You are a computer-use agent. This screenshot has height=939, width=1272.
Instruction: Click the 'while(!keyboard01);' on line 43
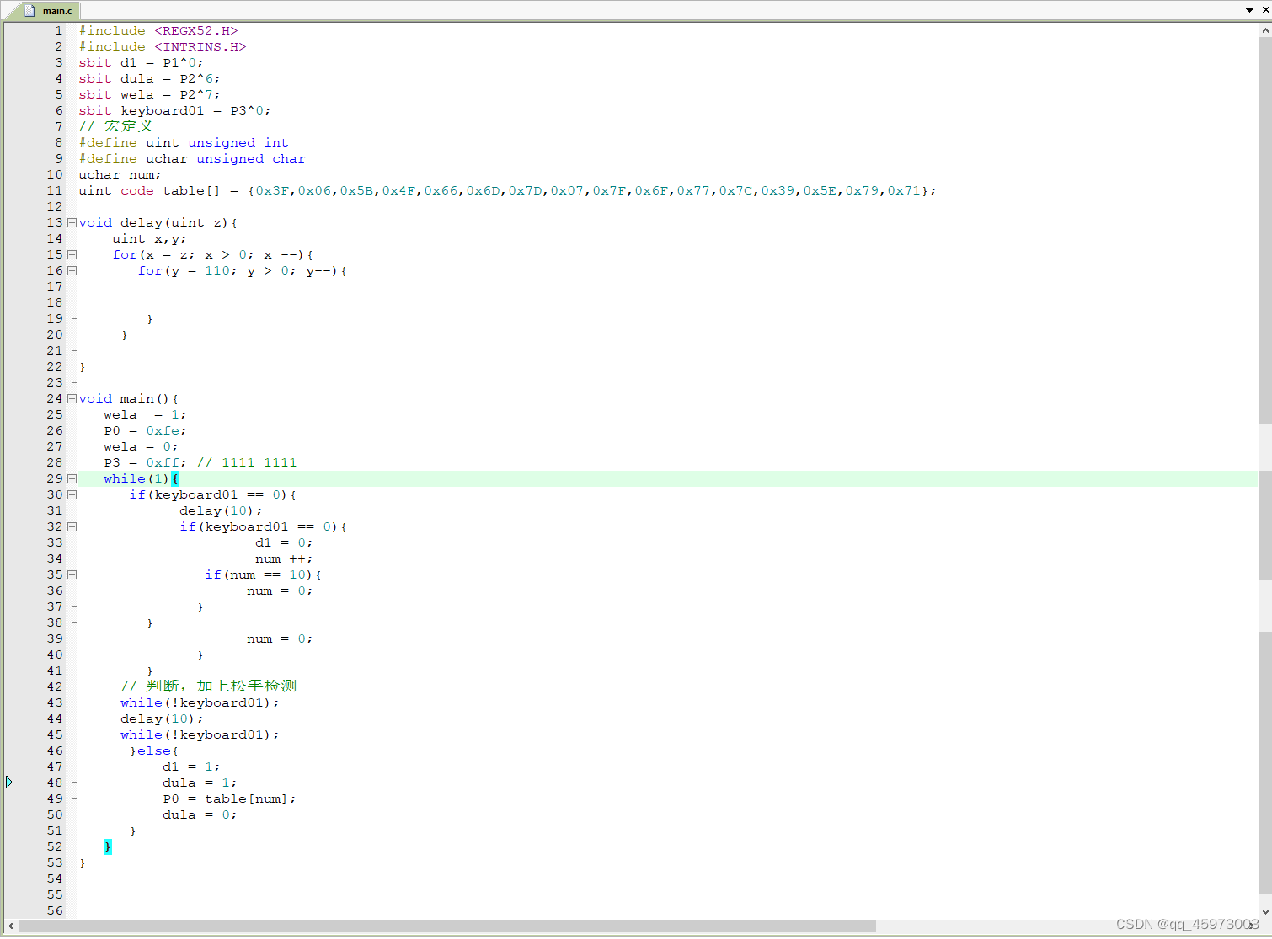click(x=200, y=703)
